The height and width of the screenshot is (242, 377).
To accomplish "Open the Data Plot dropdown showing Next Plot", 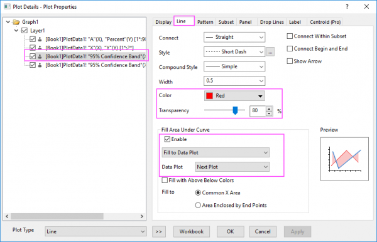I will click(232, 167).
